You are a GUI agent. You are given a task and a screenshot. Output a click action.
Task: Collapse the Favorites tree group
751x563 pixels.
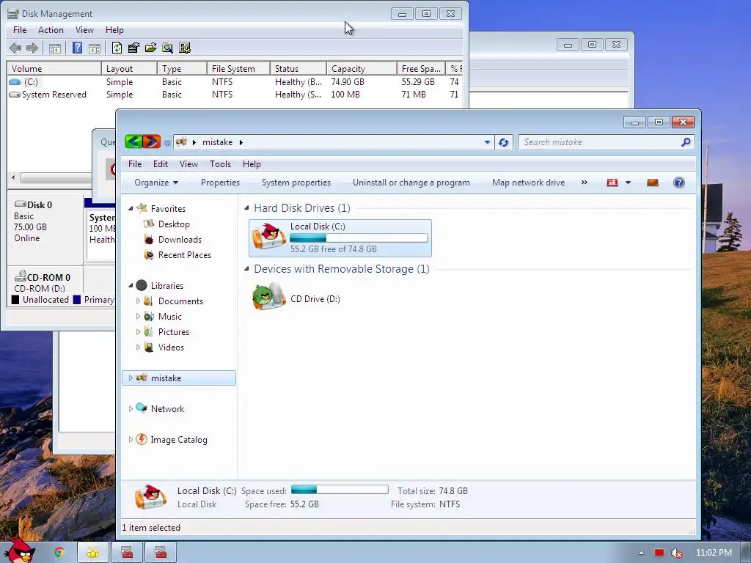click(131, 208)
